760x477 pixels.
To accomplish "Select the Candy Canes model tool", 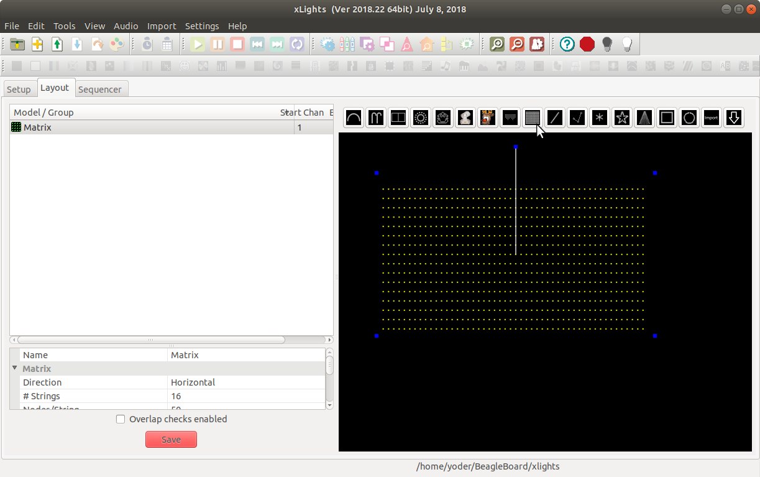I will click(x=376, y=118).
